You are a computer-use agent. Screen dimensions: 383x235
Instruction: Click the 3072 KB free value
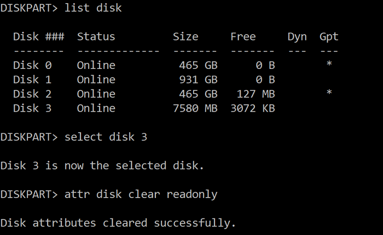252,108
